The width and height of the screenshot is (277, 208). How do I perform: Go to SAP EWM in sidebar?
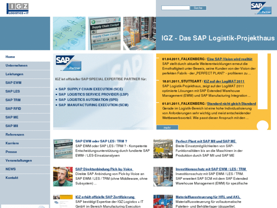point(25,83)
